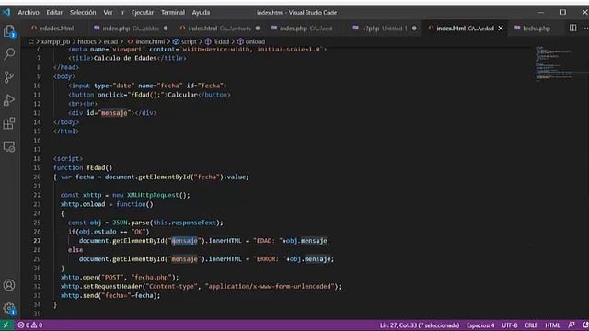
Task: Open the Editar menu
Action: pyautogui.click(x=54, y=12)
